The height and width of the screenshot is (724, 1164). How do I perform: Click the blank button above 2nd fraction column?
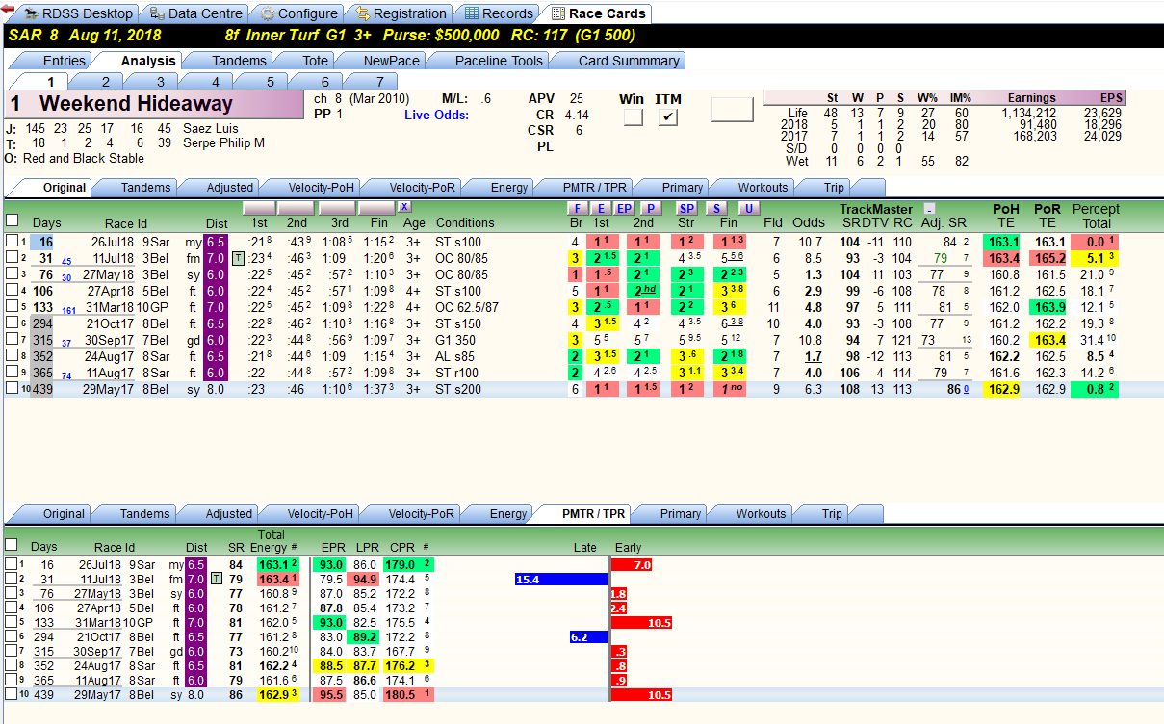297,208
